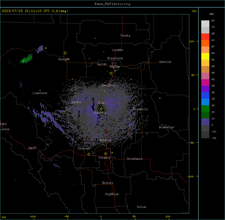Screen dimensions: 225x220
Task: Click the purple 39-36 dBZ legend swatch
Action: click(205, 89)
